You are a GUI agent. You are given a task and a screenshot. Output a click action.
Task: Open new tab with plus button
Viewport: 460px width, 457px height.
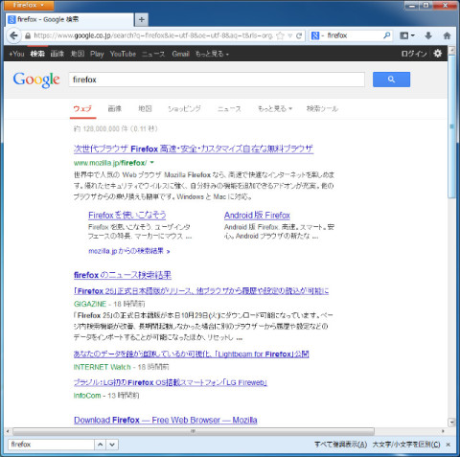142,19
